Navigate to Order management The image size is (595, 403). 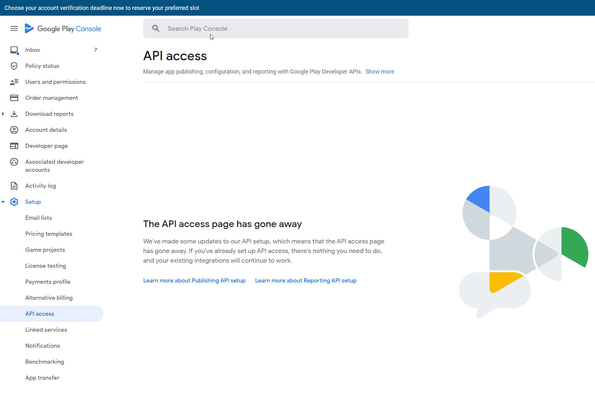pos(51,98)
